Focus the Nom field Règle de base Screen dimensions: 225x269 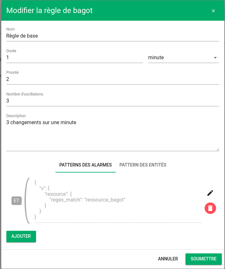coord(113,36)
